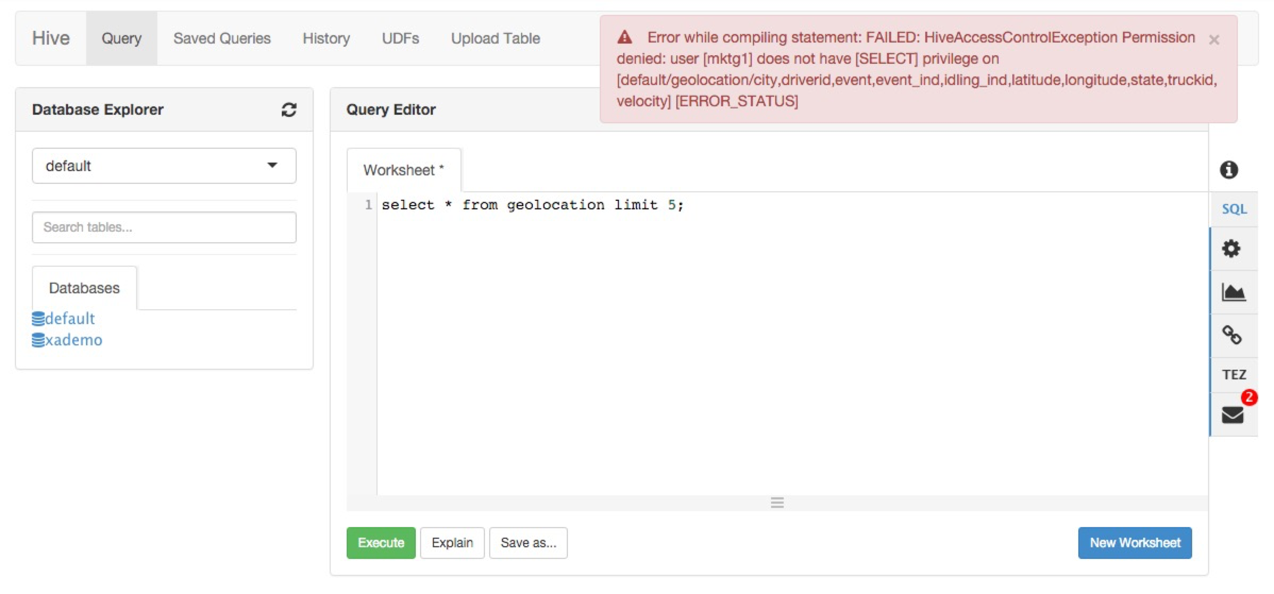Click line number 1 in gutter
The image size is (1274, 594).
368,205
